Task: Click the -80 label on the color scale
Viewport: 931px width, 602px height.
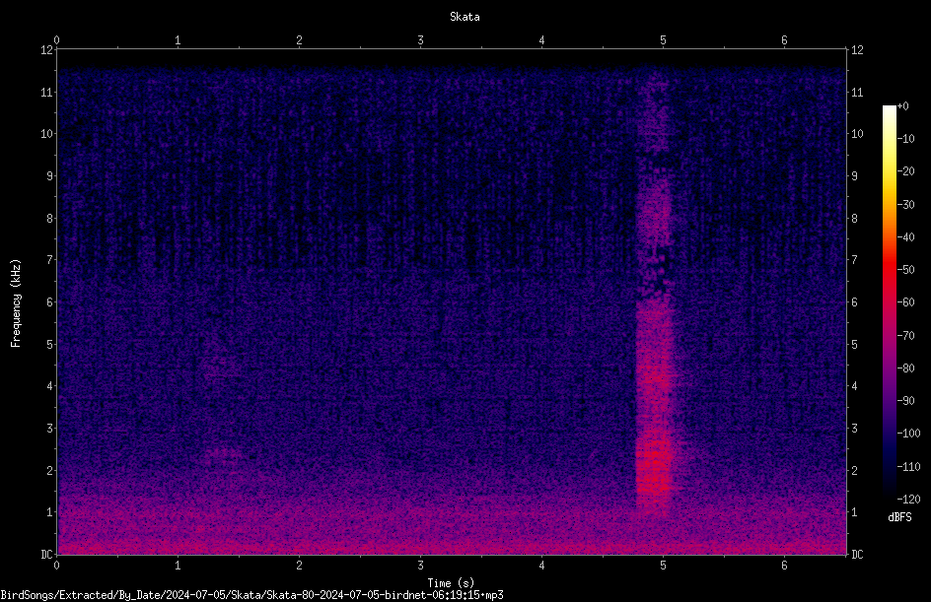Action: (x=905, y=368)
